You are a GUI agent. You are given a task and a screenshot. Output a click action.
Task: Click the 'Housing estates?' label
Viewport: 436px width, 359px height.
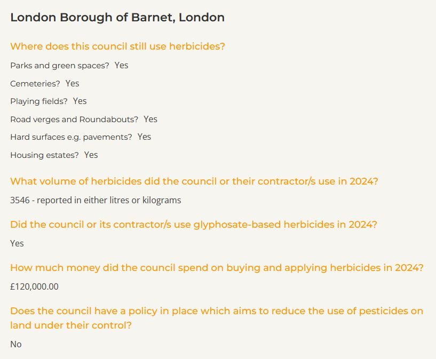(x=44, y=155)
